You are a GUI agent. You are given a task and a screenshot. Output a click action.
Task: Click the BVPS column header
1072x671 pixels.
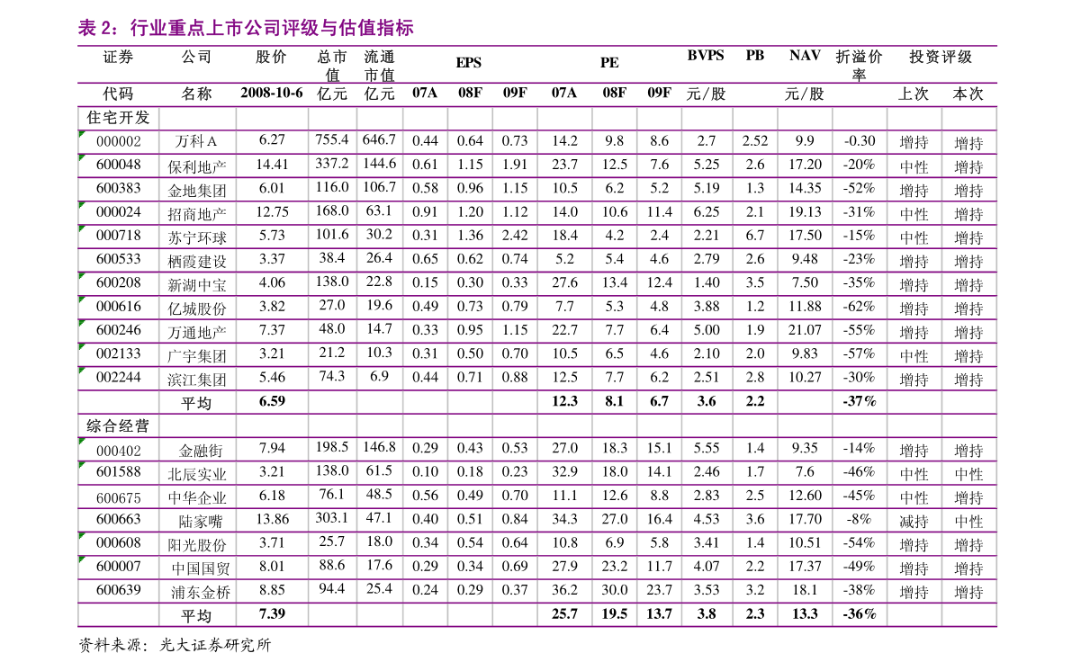coord(706,56)
